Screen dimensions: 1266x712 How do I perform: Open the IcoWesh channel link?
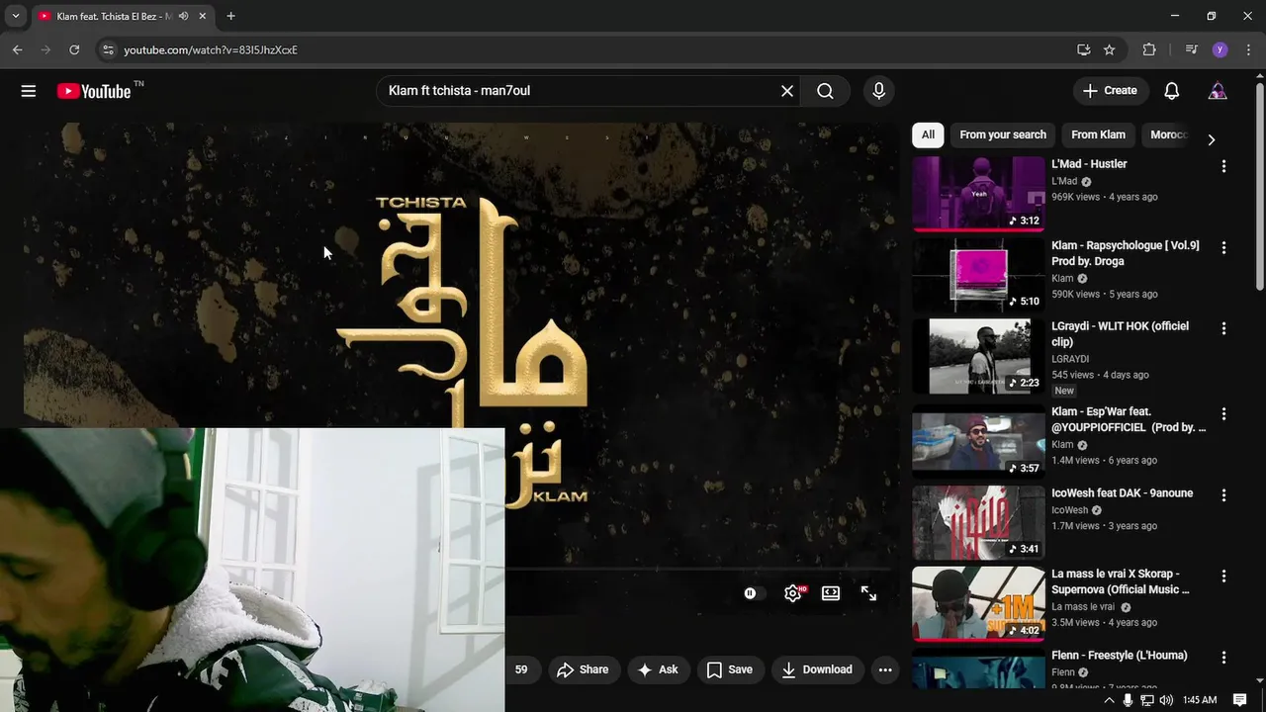1069,510
